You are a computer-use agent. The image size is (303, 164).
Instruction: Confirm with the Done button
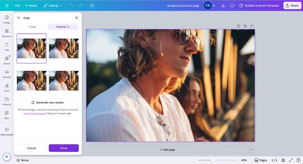click(64, 148)
